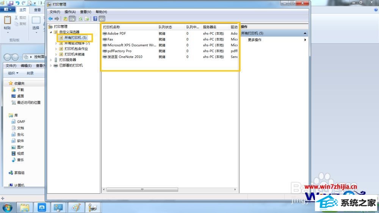Image resolution: width=379 pixels, height=213 pixels.
Task: Open the Print Management taskbar icon
Action: pyautogui.click(x=93, y=208)
